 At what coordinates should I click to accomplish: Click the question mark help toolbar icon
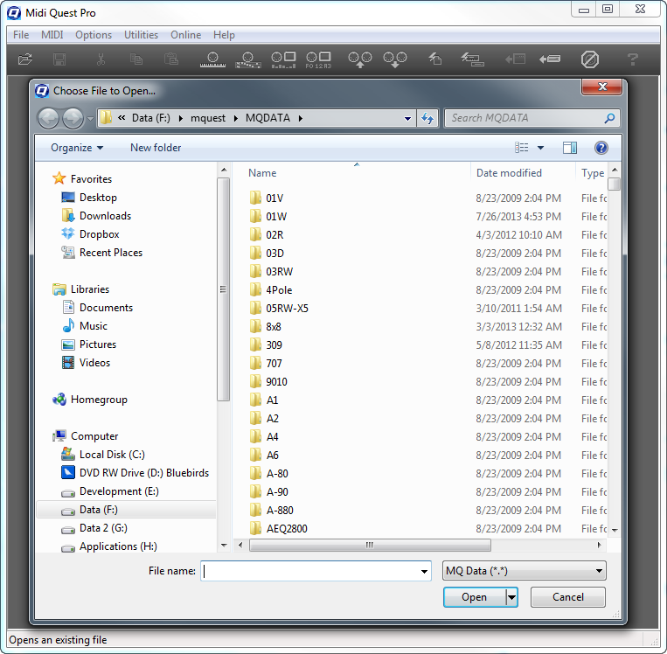click(633, 59)
